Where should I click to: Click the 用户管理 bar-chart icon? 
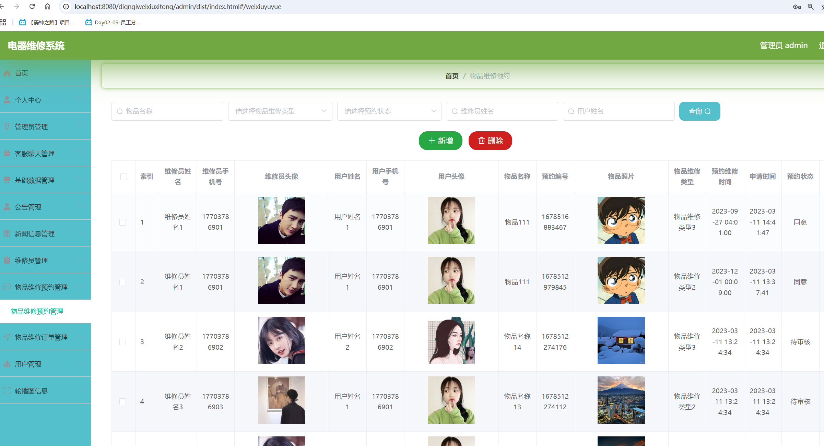pos(7,363)
